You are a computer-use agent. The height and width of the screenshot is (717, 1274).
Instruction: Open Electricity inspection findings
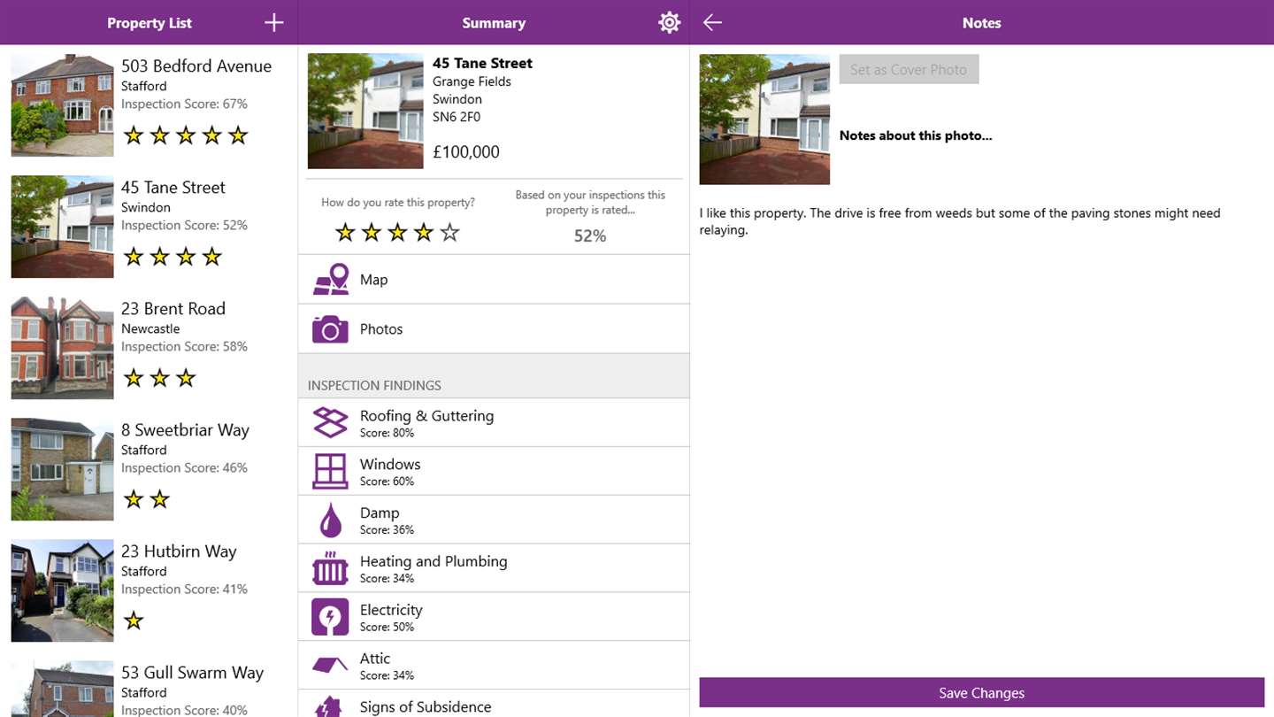tap(494, 618)
